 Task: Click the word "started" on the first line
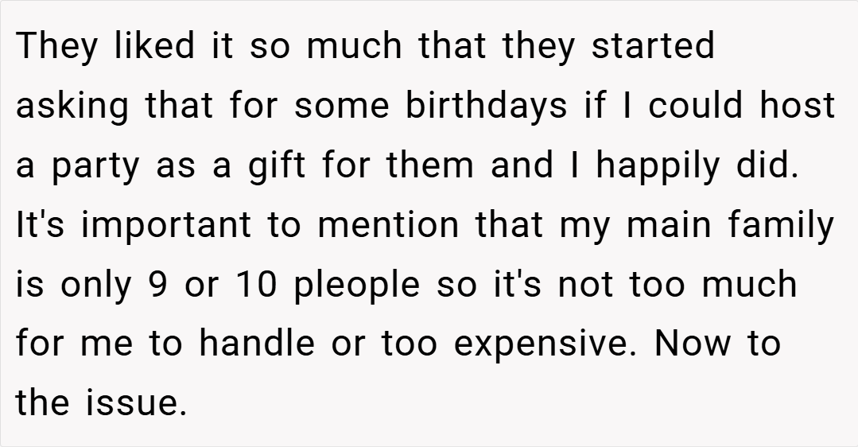pos(653,45)
